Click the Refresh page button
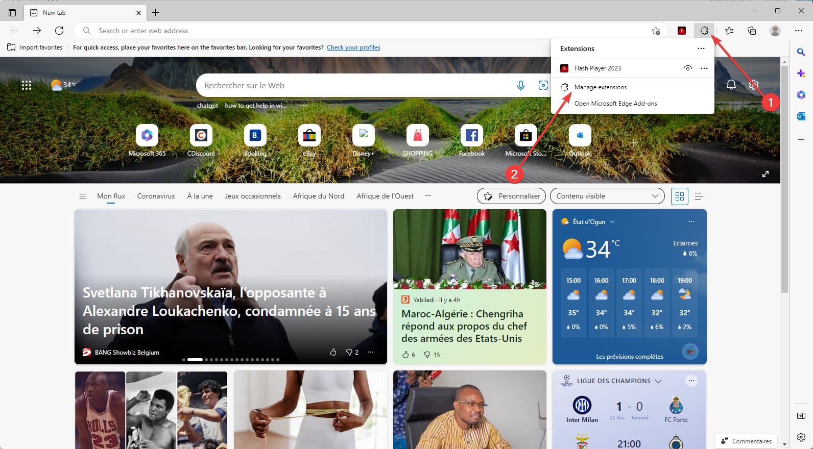Image resolution: width=813 pixels, height=449 pixels. pyautogui.click(x=59, y=31)
